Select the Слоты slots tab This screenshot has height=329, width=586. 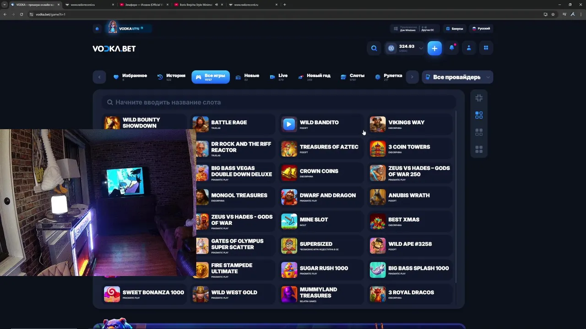pos(353,77)
